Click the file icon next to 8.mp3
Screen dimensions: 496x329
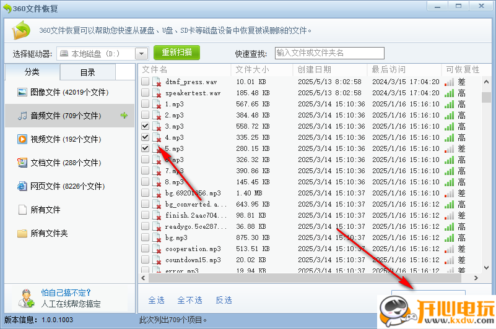point(157,182)
